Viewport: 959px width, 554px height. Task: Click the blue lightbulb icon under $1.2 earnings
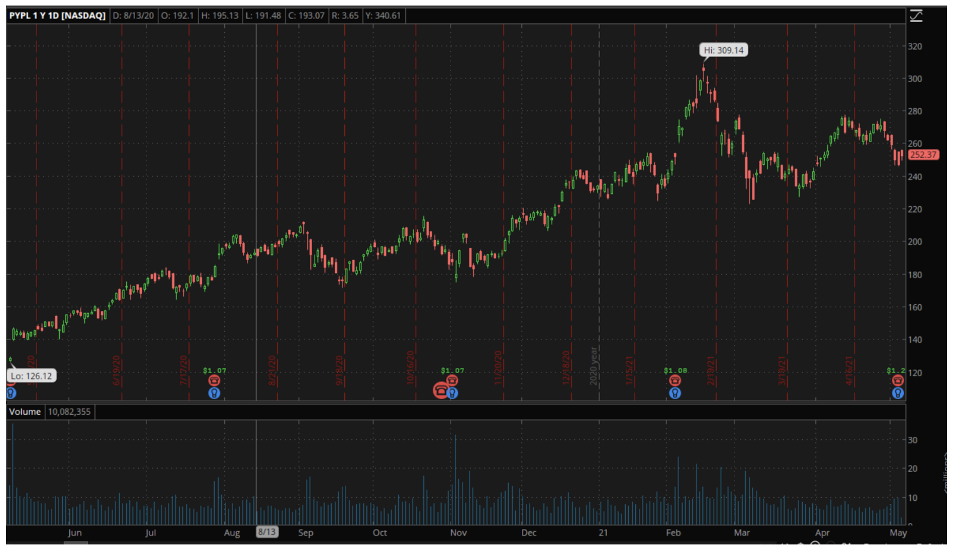click(898, 393)
